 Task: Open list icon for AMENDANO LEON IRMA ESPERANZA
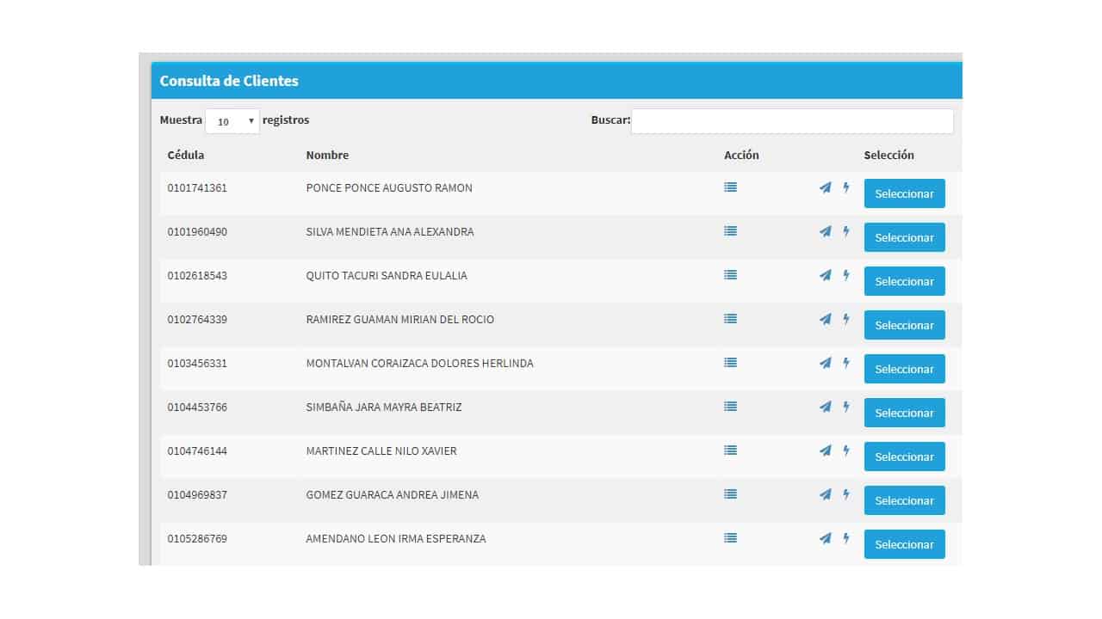(730, 537)
